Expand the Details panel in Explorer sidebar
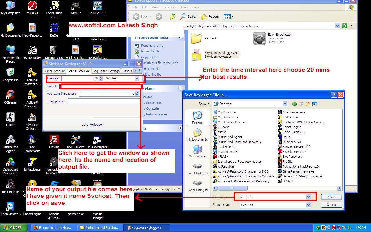This screenshot has height=232, width=371. point(180,128)
